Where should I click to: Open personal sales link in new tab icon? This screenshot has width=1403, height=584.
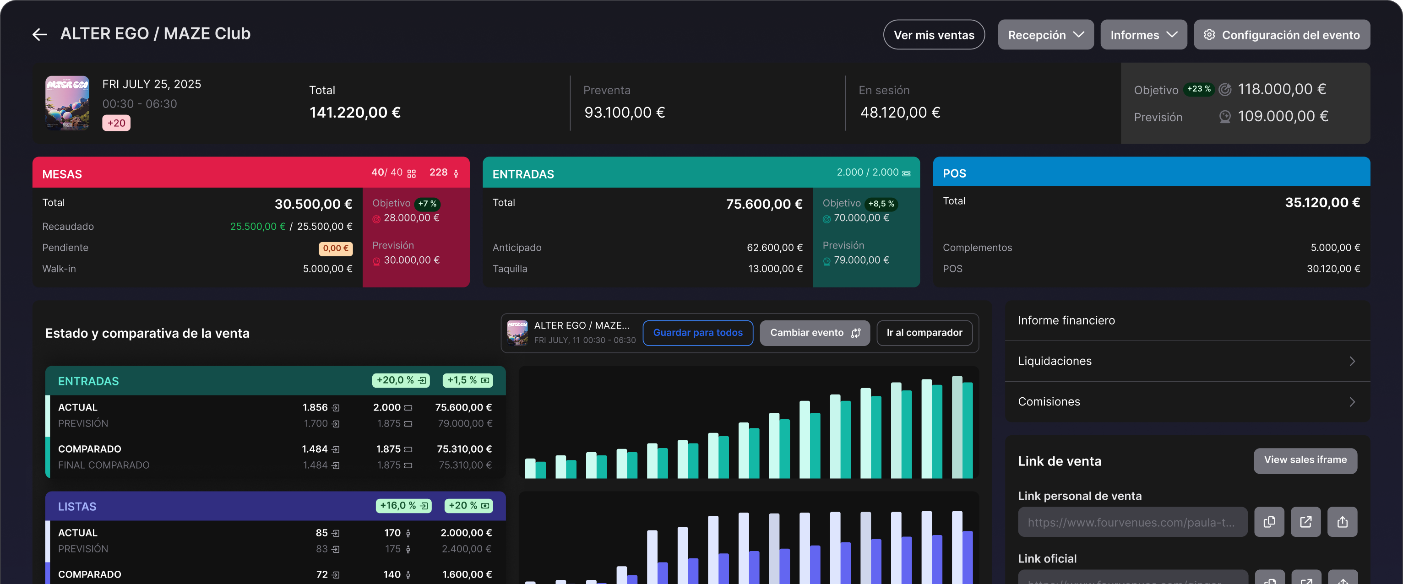[1305, 522]
